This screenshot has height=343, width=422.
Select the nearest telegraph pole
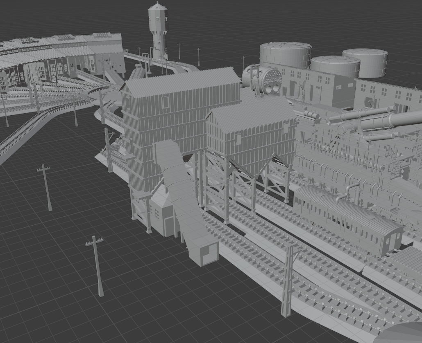[96, 266]
